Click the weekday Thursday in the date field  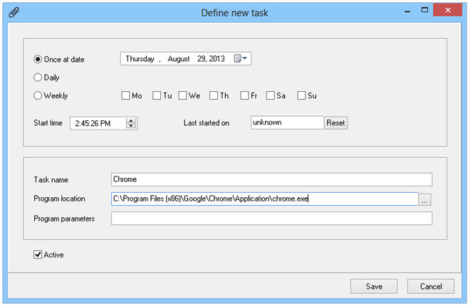click(140, 58)
